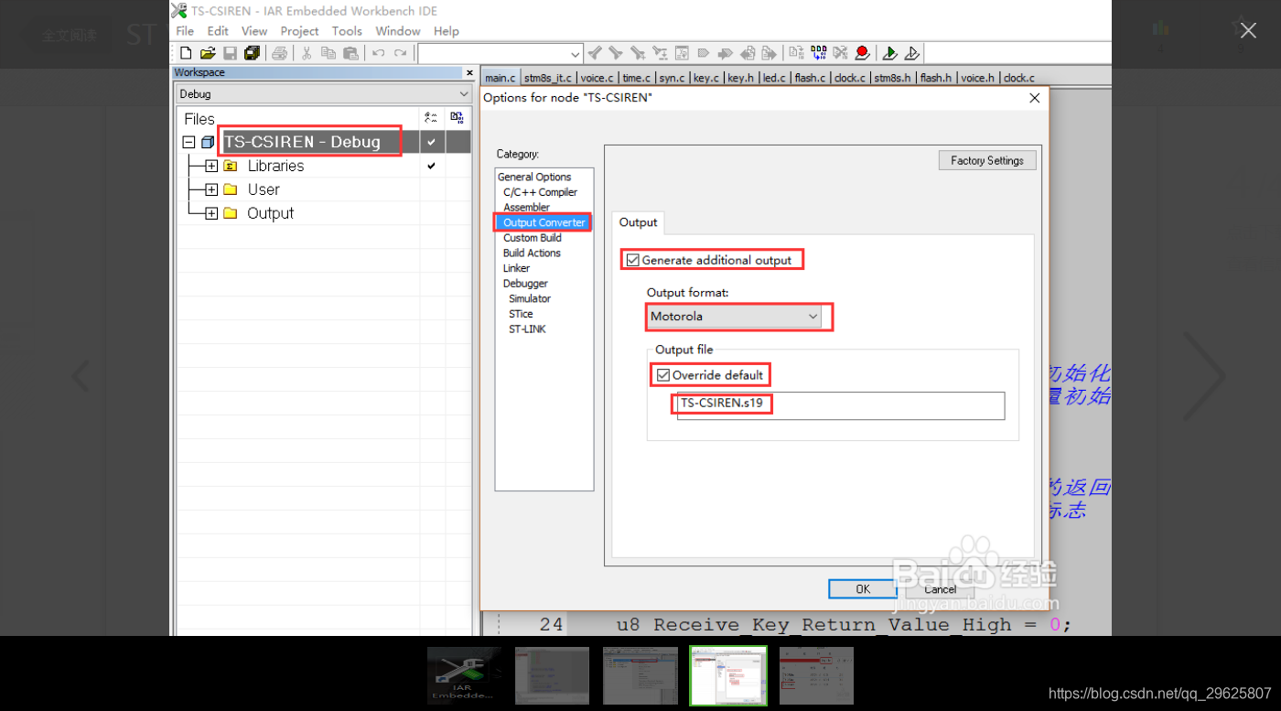Screen dimensions: 1281x711
Task: Select Output Converter category
Action: pyautogui.click(x=544, y=222)
